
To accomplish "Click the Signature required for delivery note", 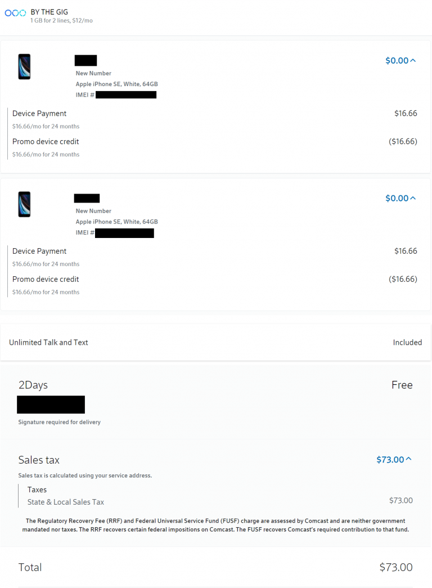I will click(x=59, y=421).
